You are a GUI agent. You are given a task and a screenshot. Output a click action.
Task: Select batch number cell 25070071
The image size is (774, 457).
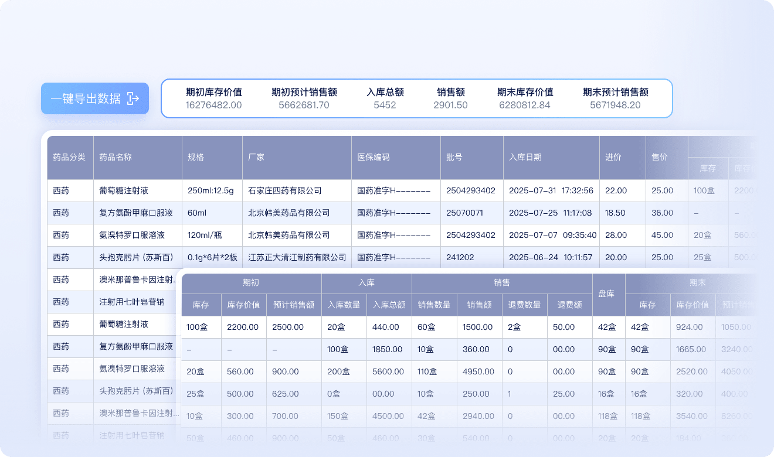pyautogui.click(x=464, y=213)
